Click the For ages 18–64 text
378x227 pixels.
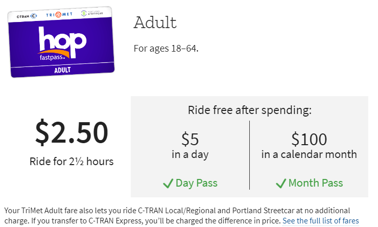click(x=166, y=49)
